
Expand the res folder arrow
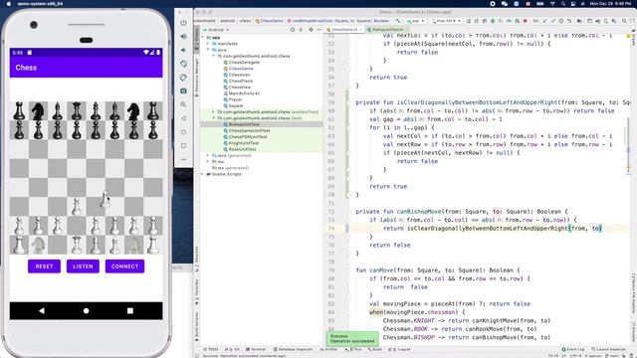(208, 161)
